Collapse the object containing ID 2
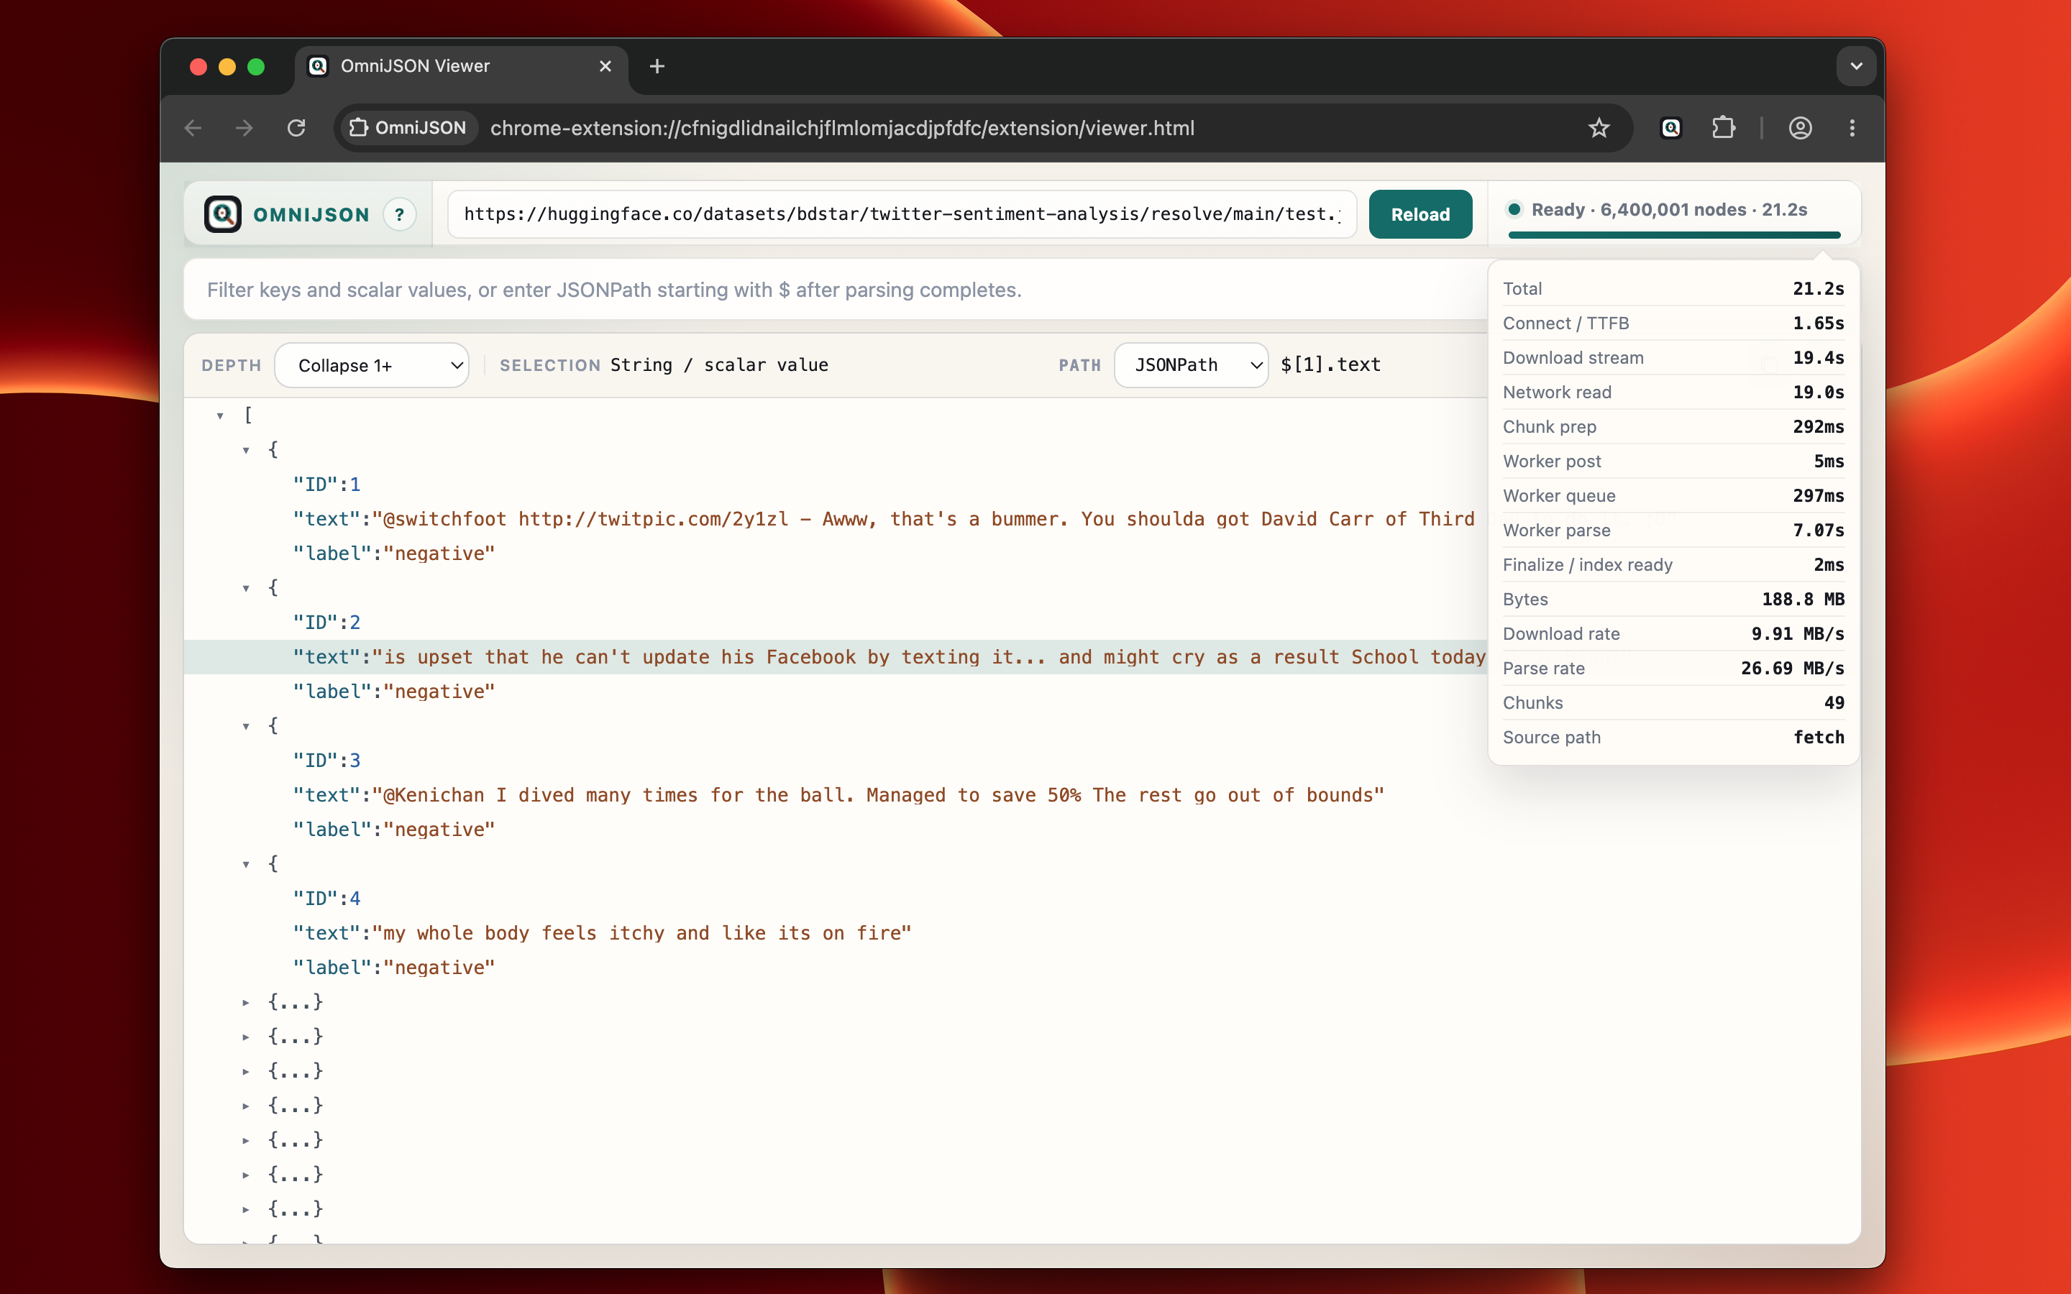Viewport: 2071px width, 1294px height. tap(246, 588)
